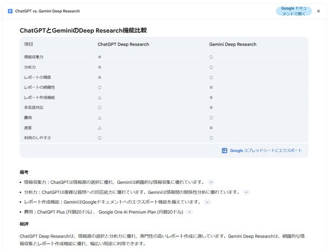
Task: Open document in Google ドキュメント
Action: tap(294, 11)
